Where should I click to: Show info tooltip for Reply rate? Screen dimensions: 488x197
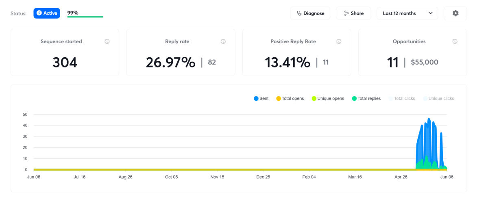click(223, 41)
